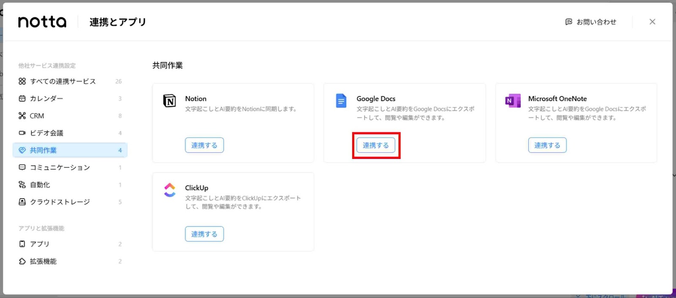The height and width of the screenshot is (298, 676).
Task: Open the 拡張機能 section
Action: 70,261
